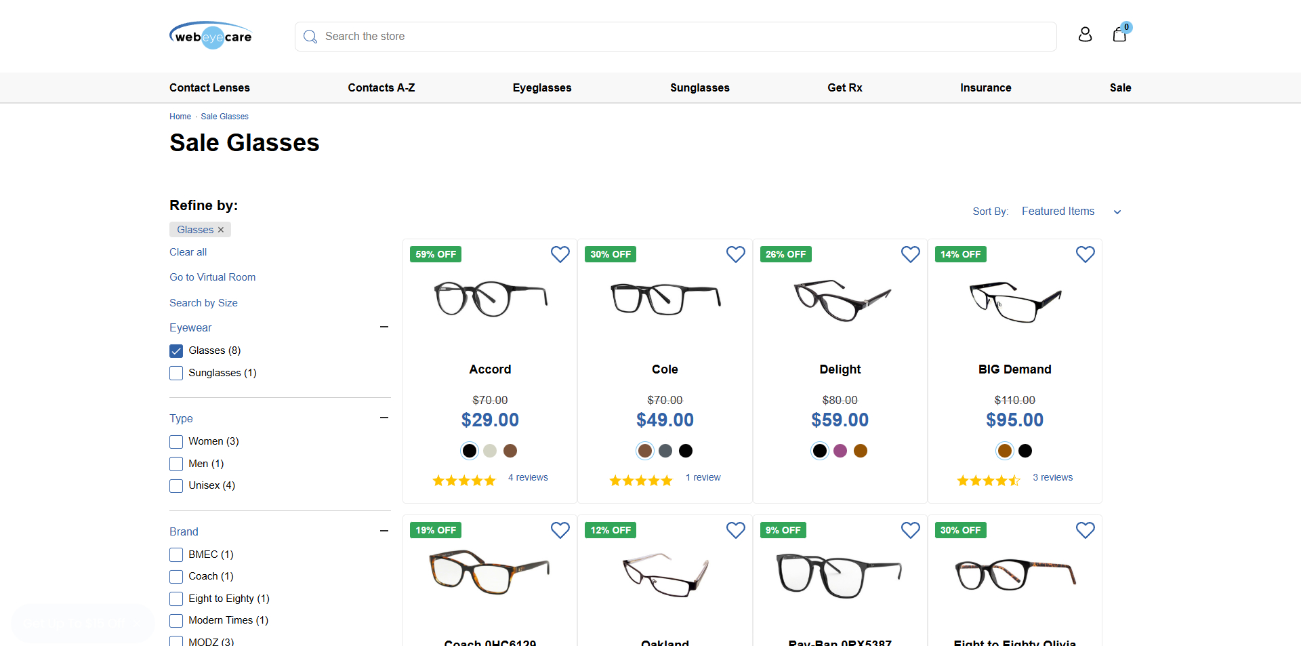
Task: Switch to the Sunglasses section
Action: pyautogui.click(x=699, y=87)
